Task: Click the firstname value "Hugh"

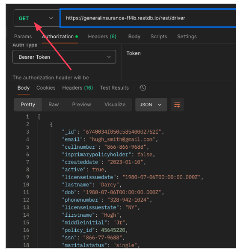Action: click(110, 215)
